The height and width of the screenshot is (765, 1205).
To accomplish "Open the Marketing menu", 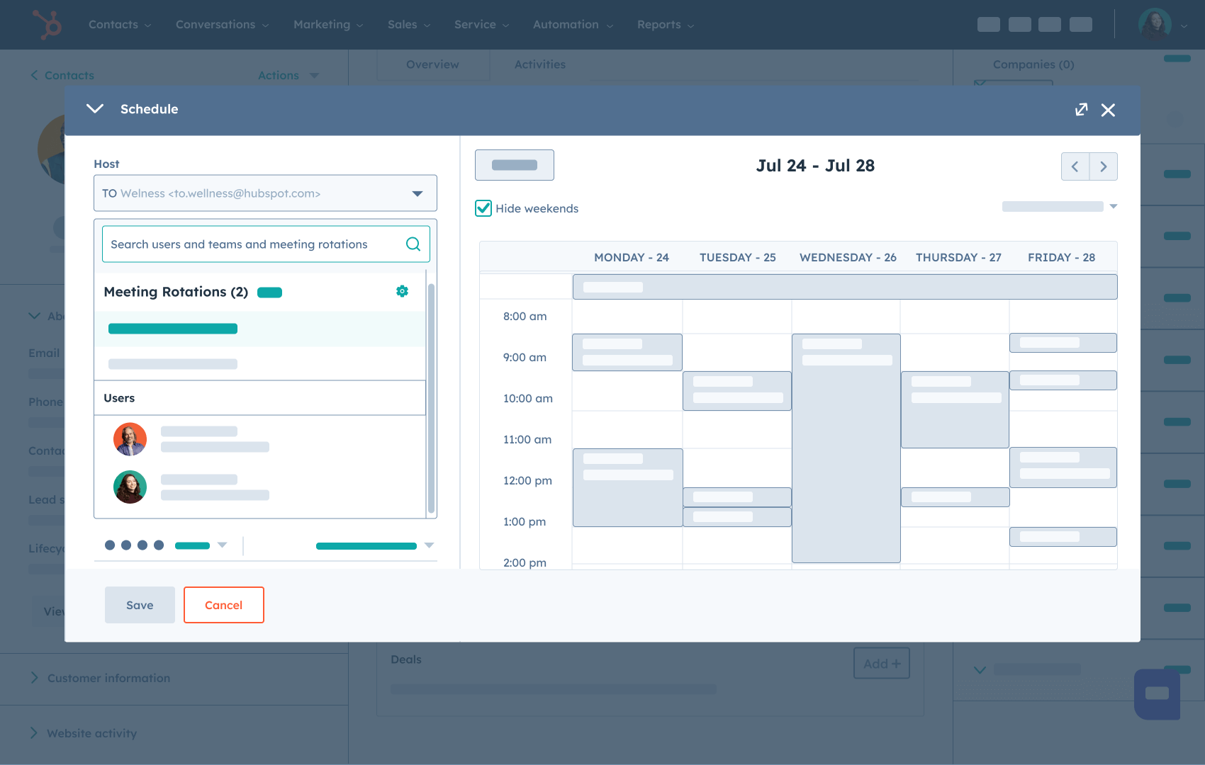I will tap(327, 25).
